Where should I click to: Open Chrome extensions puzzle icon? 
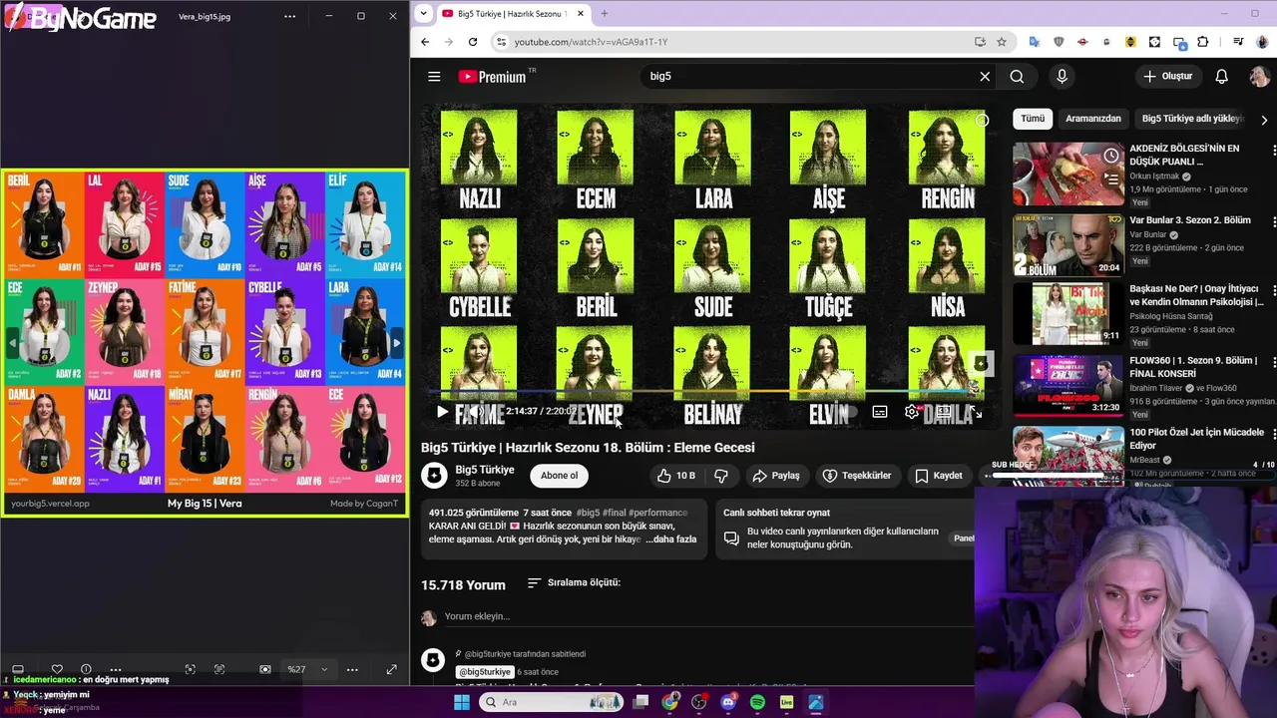(1202, 42)
